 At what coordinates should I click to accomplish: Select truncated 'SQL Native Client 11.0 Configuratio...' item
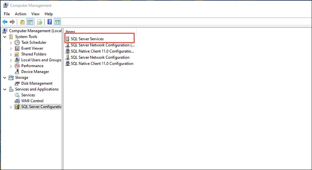click(x=102, y=51)
